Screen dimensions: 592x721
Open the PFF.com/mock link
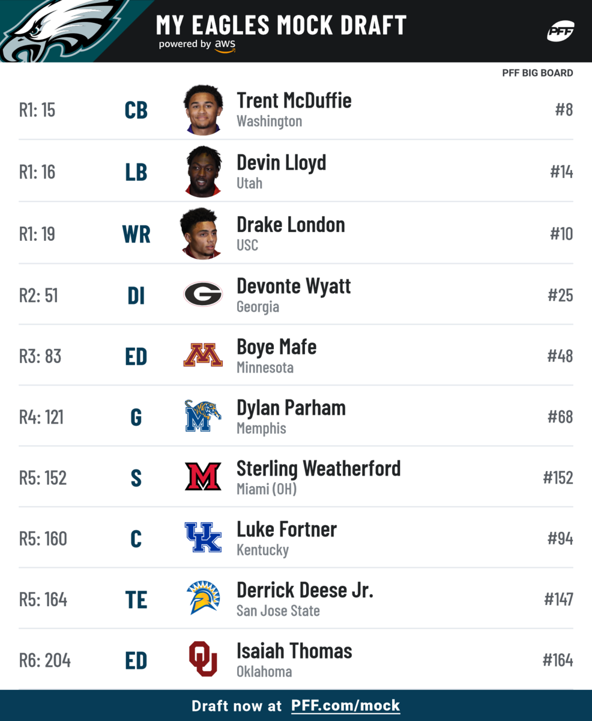[x=345, y=705]
